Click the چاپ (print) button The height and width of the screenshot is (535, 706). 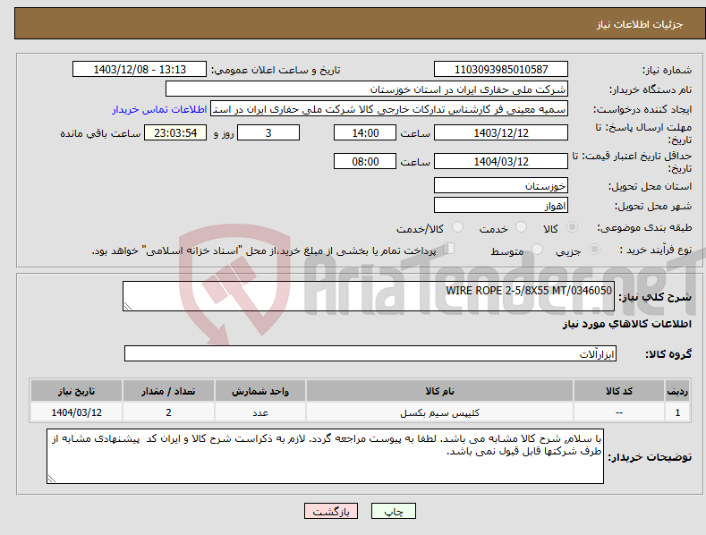393,511
